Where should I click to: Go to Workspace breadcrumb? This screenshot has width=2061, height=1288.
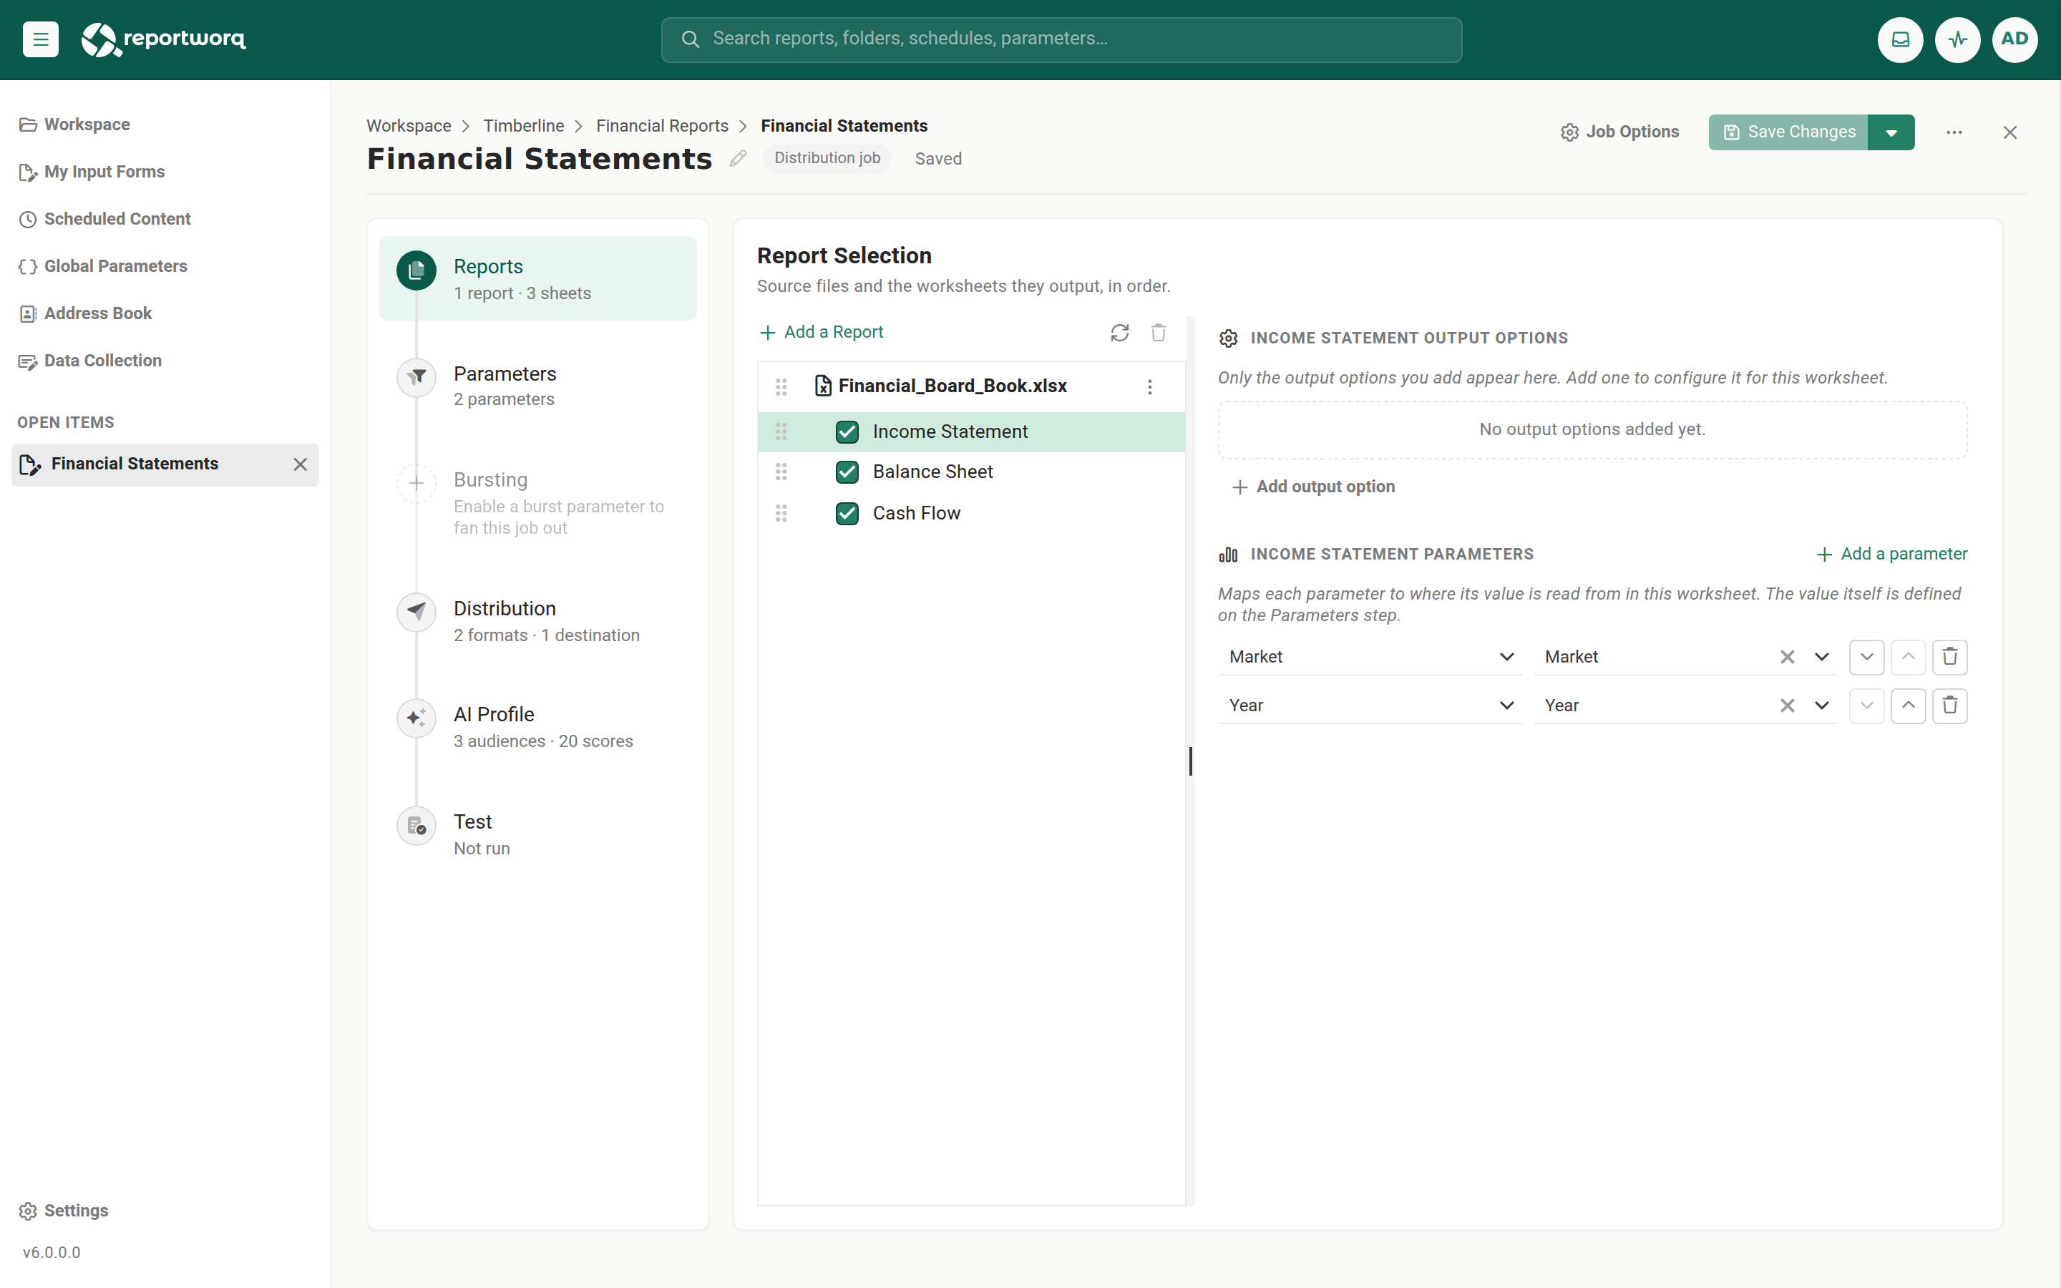(x=409, y=126)
